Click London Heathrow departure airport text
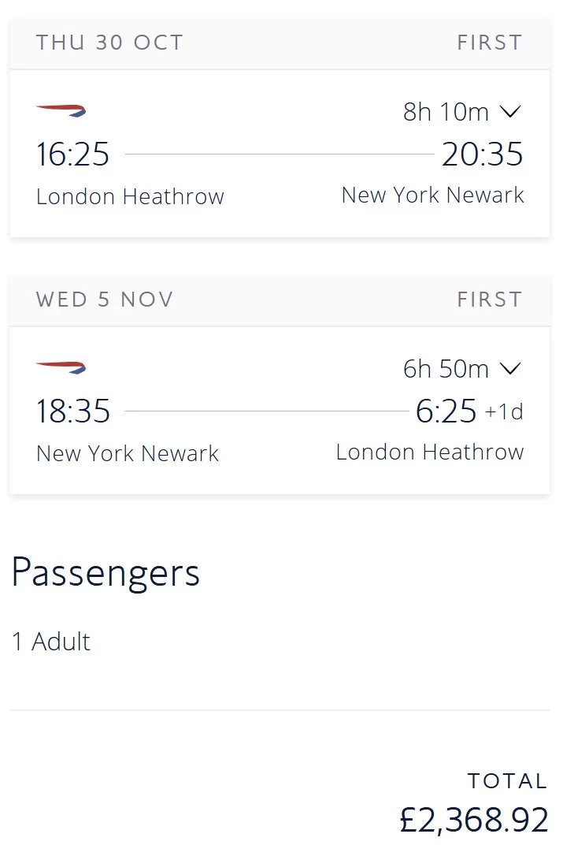 click(130, 197)
